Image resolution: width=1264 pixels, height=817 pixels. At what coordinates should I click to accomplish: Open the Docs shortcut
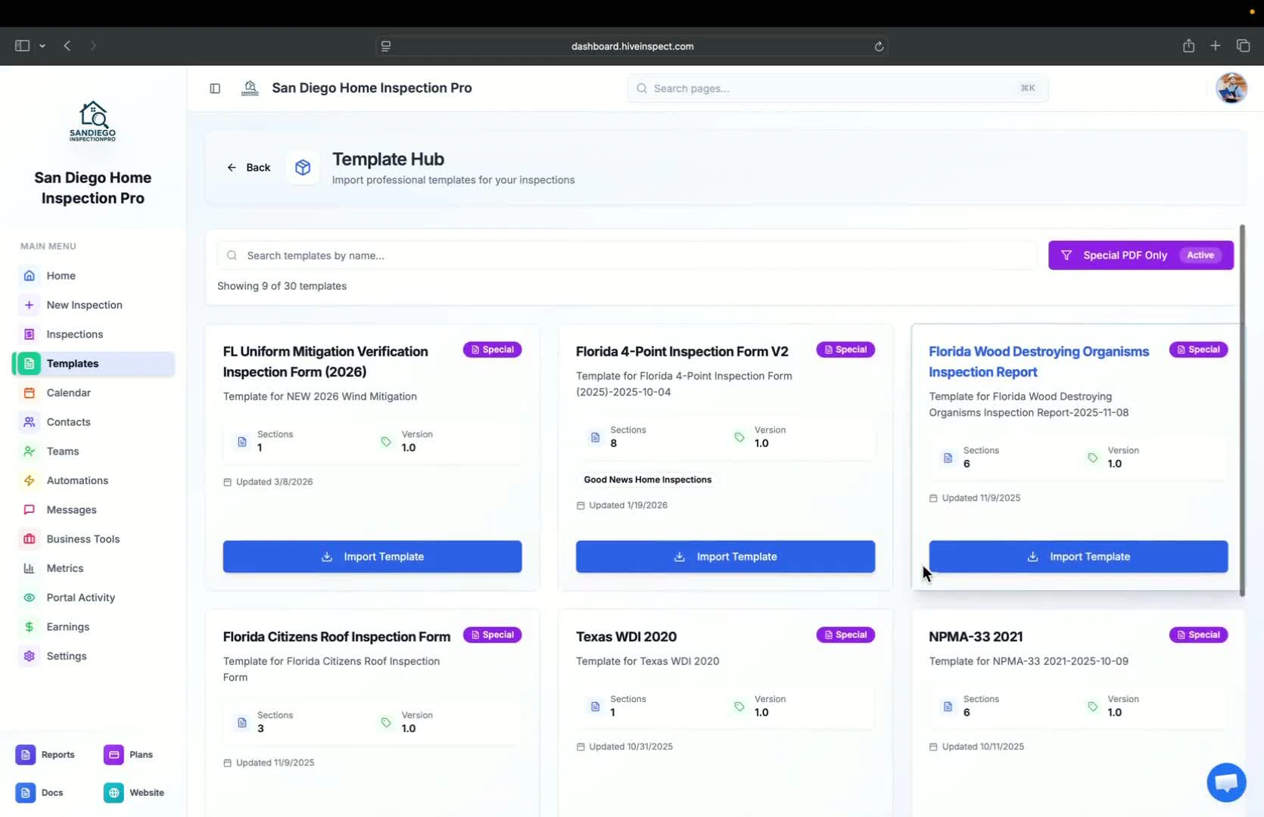point(39,793)
